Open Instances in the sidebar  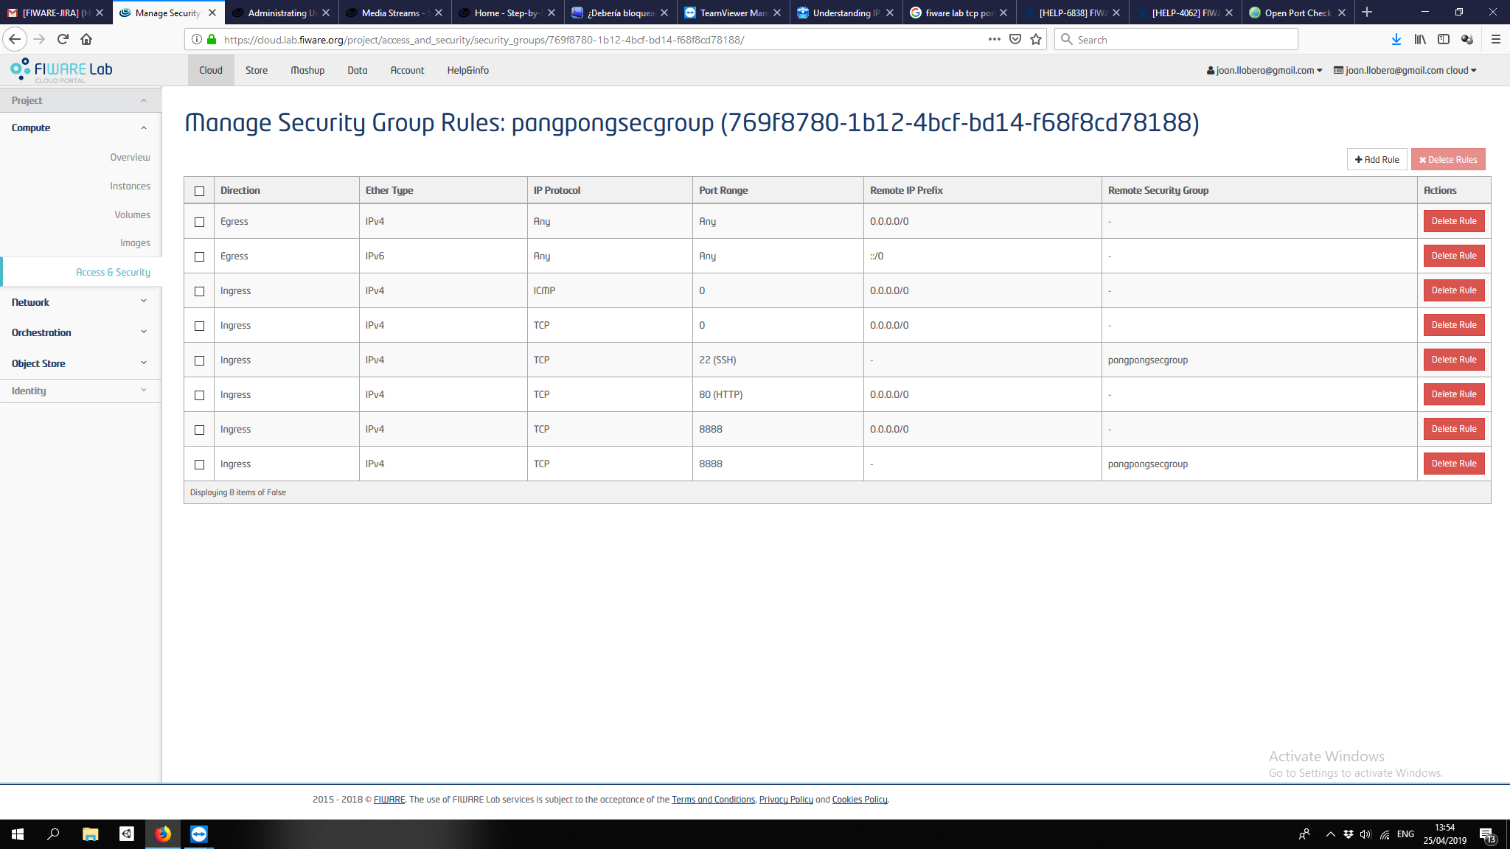click(130, 186)
